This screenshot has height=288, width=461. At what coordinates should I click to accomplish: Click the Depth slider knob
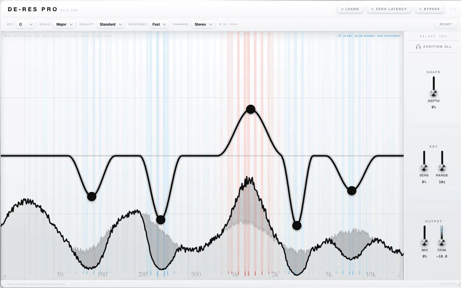click(434, 94)
